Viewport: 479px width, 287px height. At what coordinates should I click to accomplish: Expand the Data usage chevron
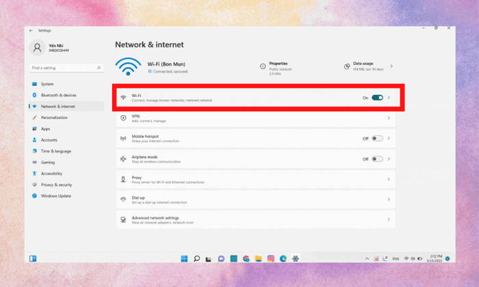click(391, 66)
